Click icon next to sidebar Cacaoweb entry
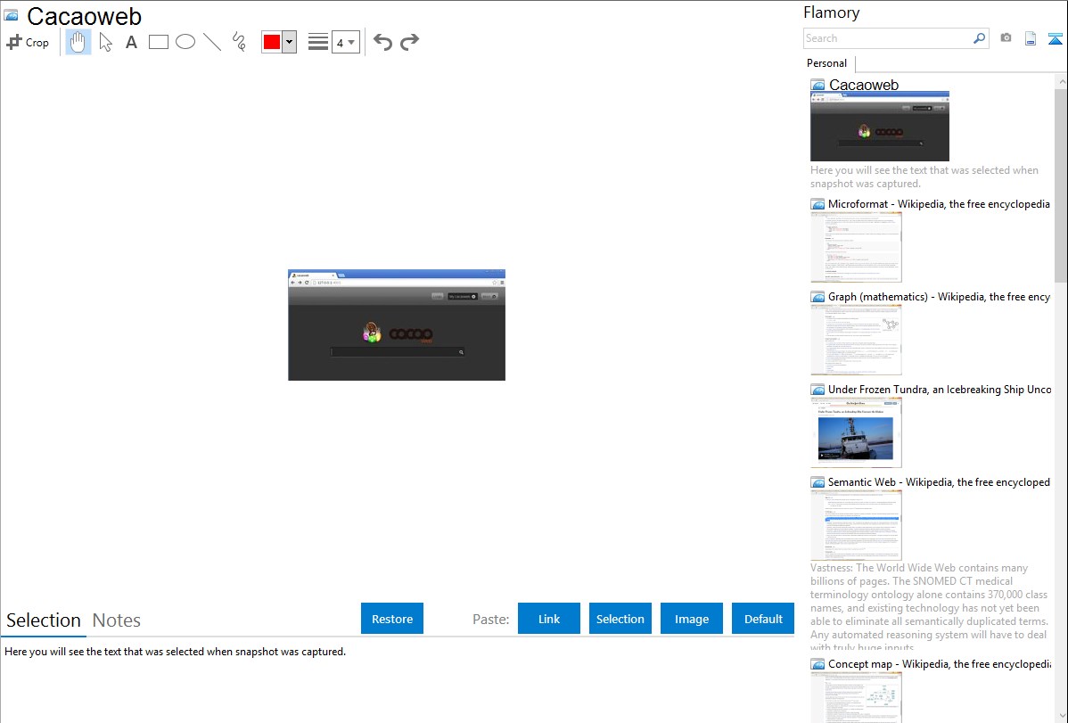1068x723 pixels. (817, 86)
